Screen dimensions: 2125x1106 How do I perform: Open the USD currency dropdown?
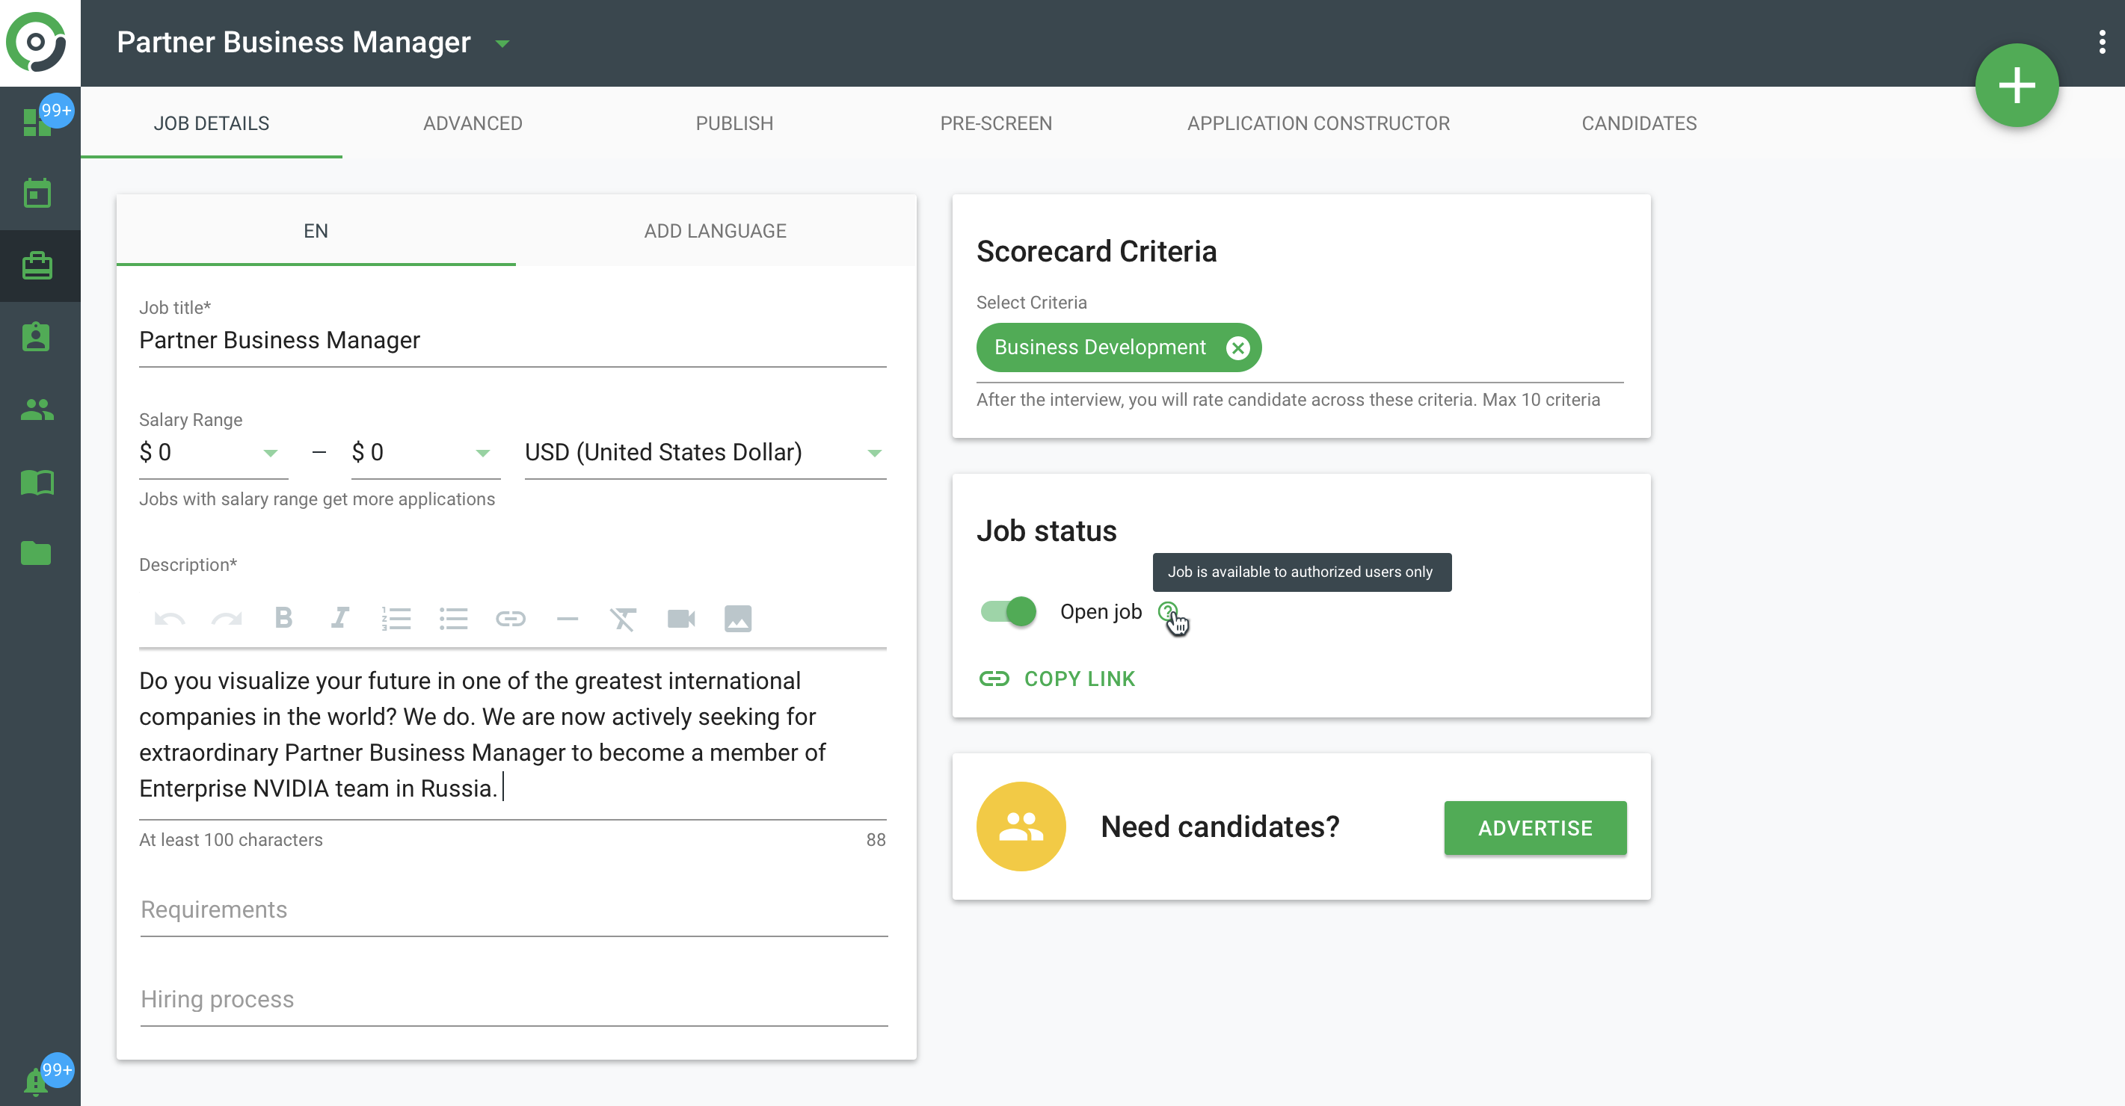(x=874, y=453)
